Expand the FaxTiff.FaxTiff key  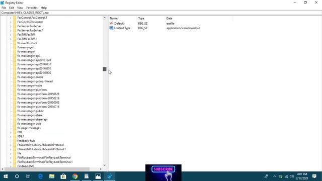[11, 35]
